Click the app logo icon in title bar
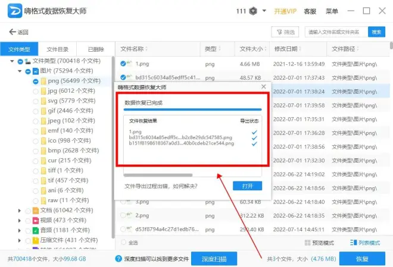Image resolution: width=393 pixels, height=267 pixels. coord(15,11)
